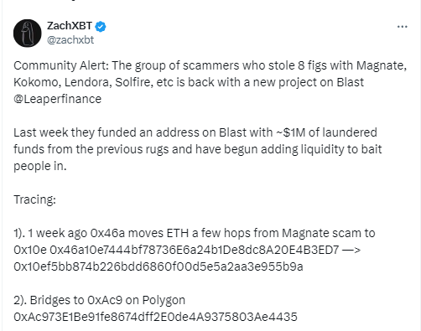
Task: Click the ZachXBT display name
Action: coord(70,26)
